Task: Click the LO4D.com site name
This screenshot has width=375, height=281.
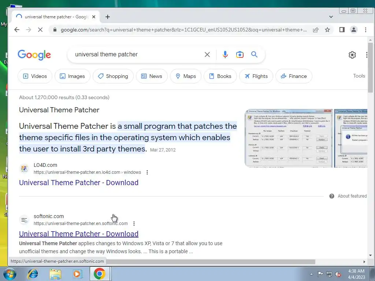Action: (45, 165)
